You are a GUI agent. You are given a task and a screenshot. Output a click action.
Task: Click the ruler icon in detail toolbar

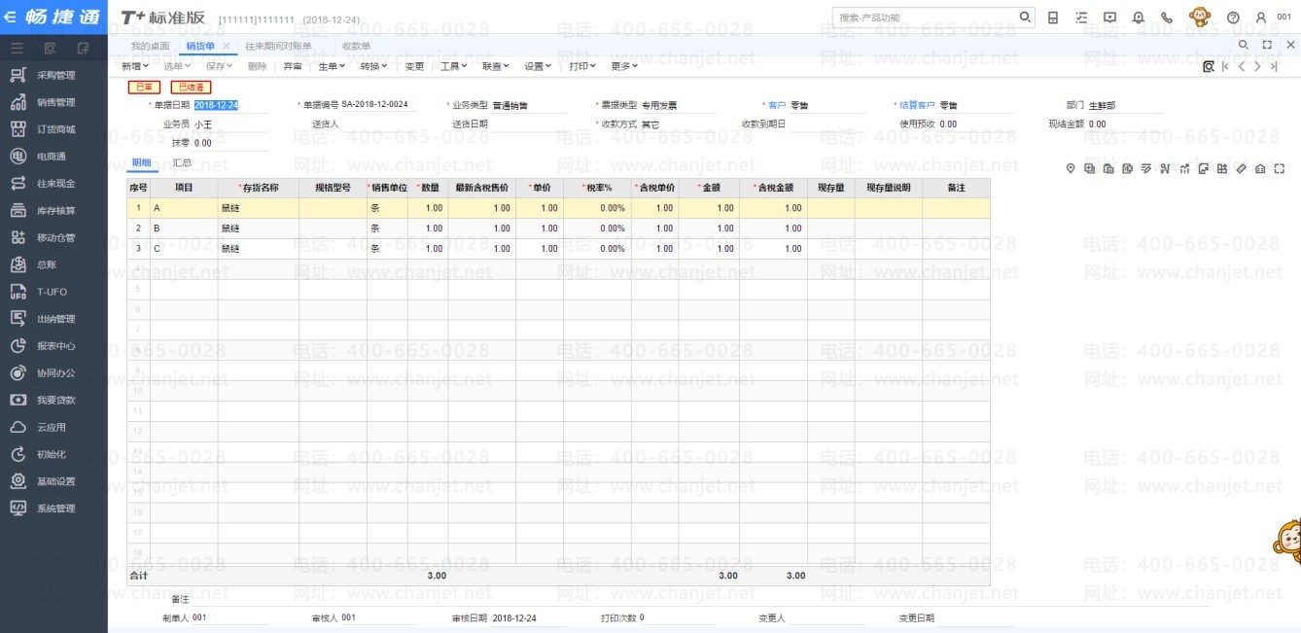click(1242, 169)
